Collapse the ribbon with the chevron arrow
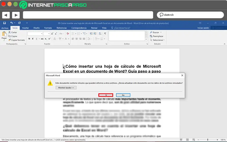Screen dimensions: 227x142 click(224, 44)
